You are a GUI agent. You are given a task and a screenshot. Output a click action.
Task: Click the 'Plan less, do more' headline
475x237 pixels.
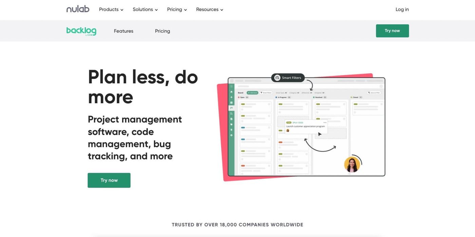(143, 87)
